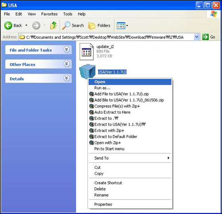Click the USA(Ver 1.1.7U) blue cube icon
This screenshot has height=214, width=222.
87,71
